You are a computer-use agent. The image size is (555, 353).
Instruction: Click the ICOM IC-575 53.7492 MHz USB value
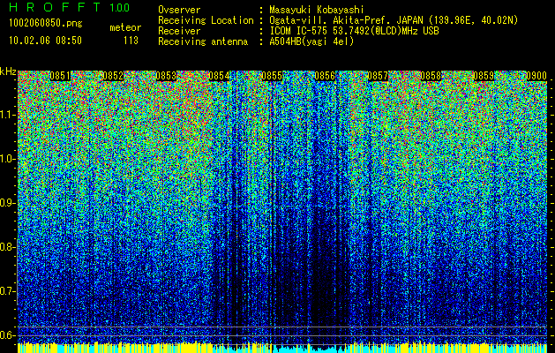354,31
